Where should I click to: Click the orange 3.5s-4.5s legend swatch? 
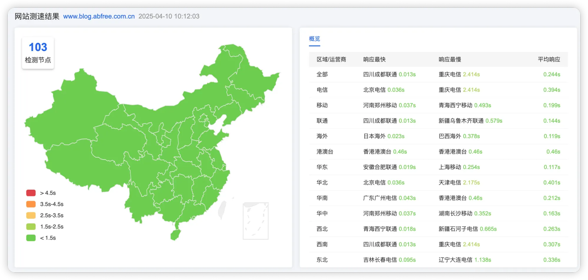[x=31, y=204]
